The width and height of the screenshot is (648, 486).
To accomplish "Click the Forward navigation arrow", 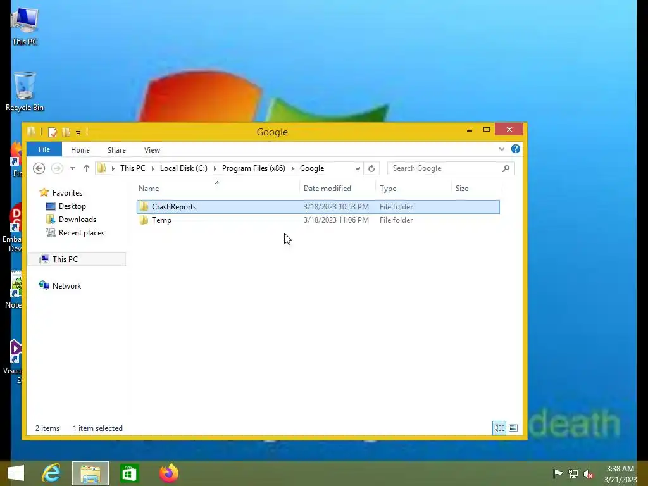I will pos(57,168).
